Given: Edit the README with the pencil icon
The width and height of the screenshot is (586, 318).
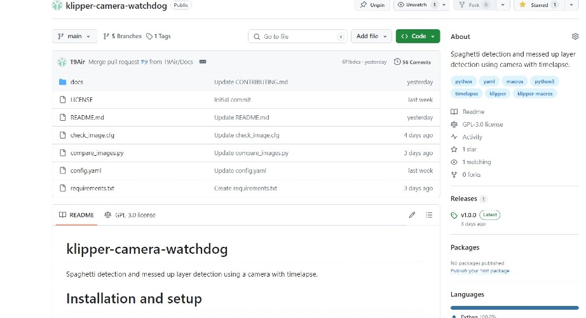Looking at the screenshot, I should click(x=412, y=215).
